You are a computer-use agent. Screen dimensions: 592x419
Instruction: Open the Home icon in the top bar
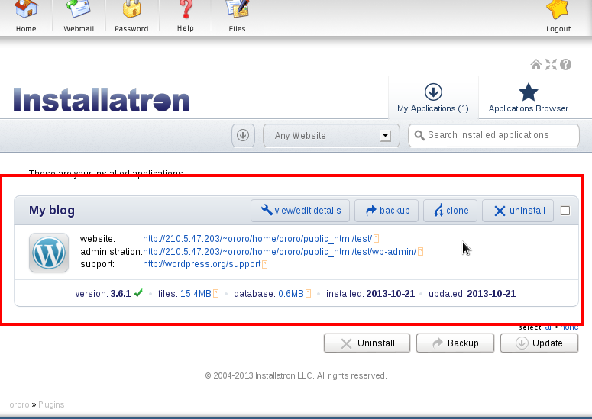[26, 9]
